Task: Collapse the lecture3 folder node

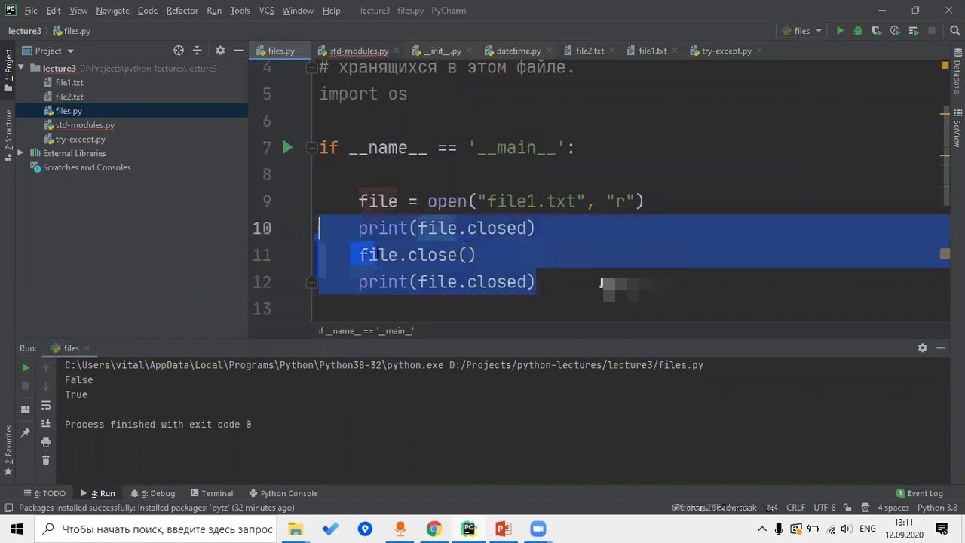Action: click(x=21, y=68)
